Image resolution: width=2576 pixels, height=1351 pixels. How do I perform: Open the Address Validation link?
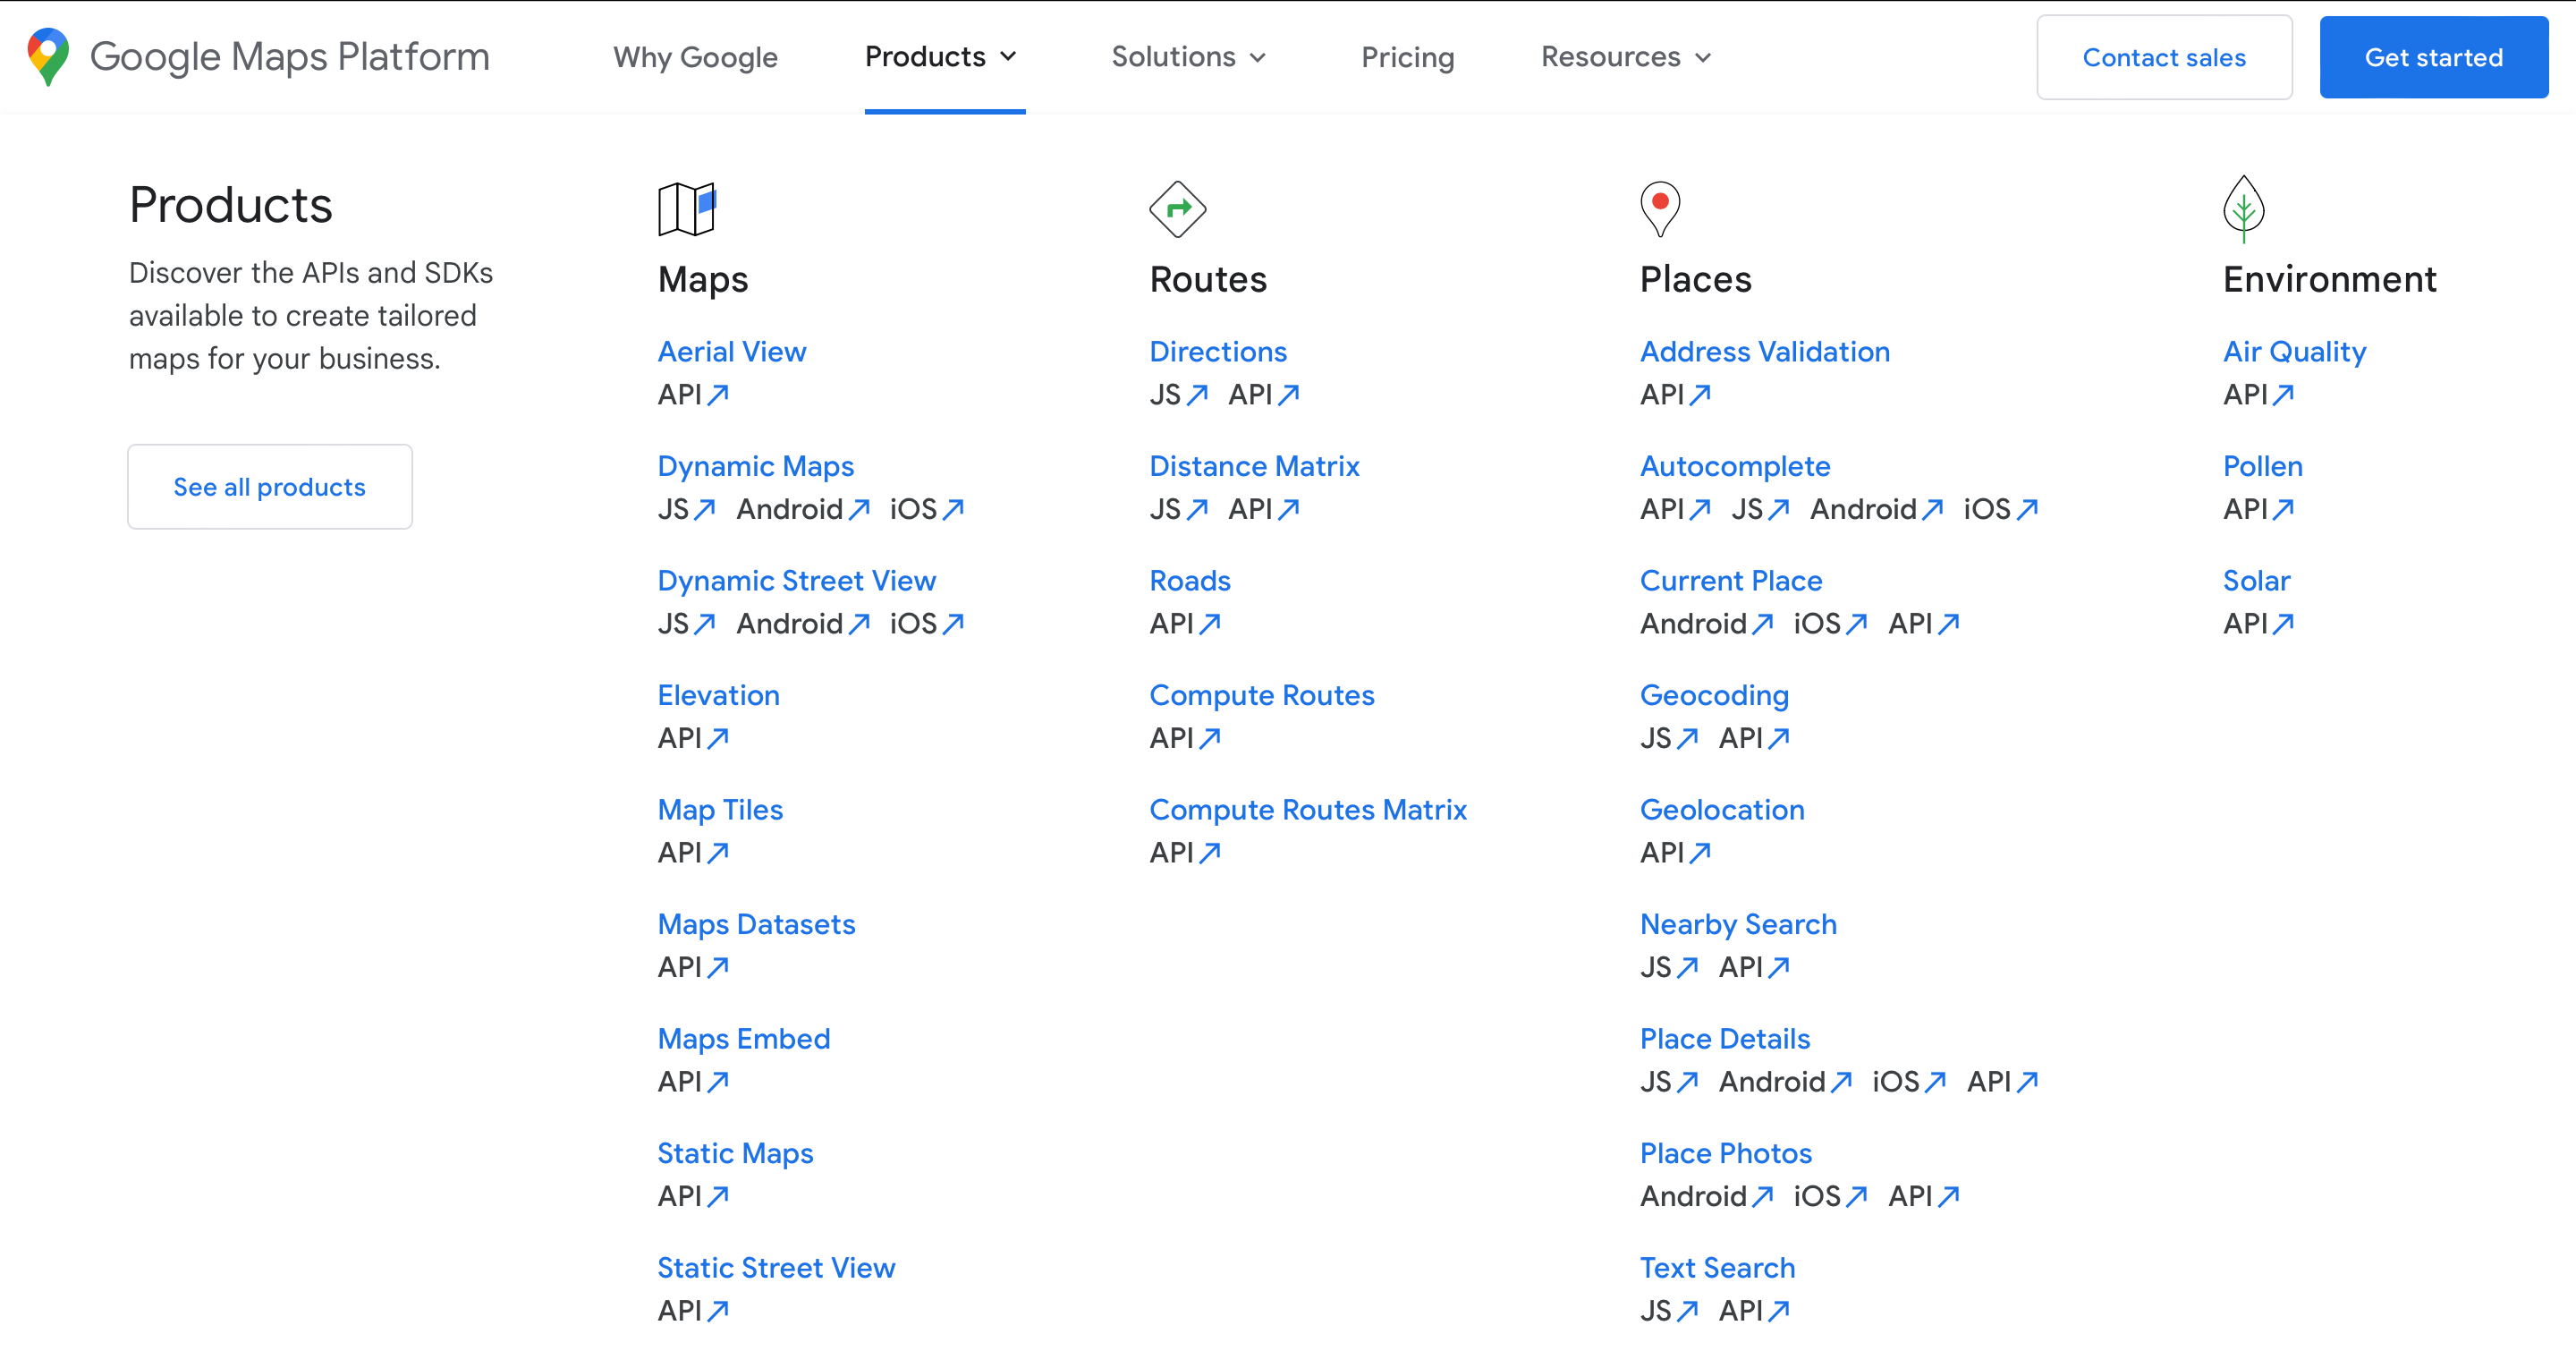(1764, 351)
